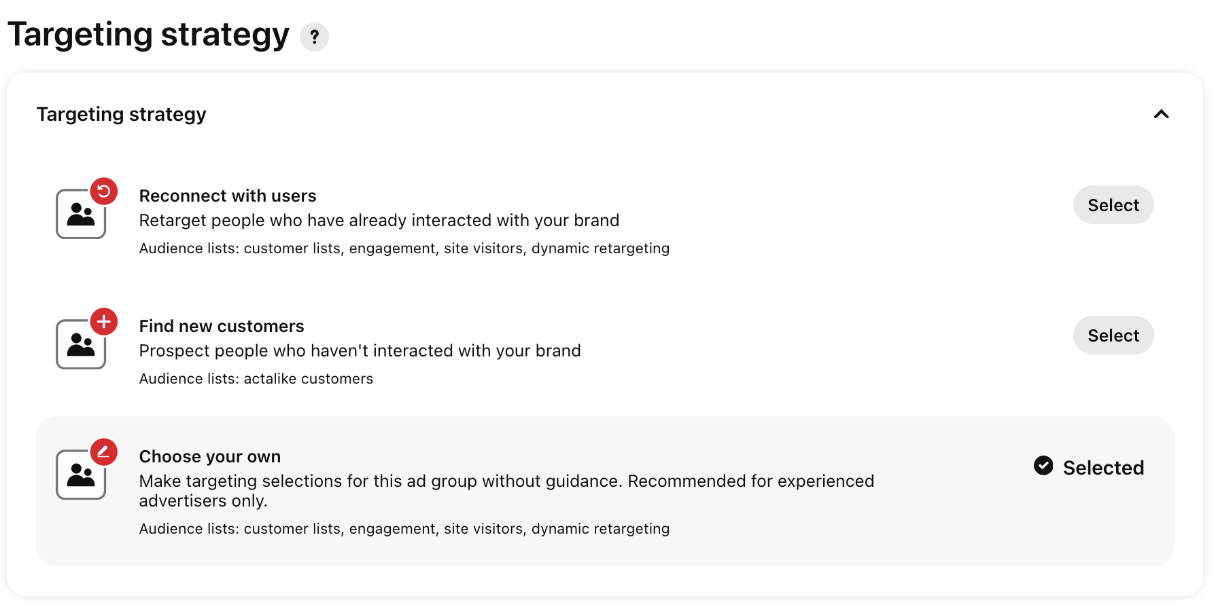The width and height of the screenshot is (1214, 607).
Task: Click the Reconnect with users audience icon
Action: (x=81, y=214)
